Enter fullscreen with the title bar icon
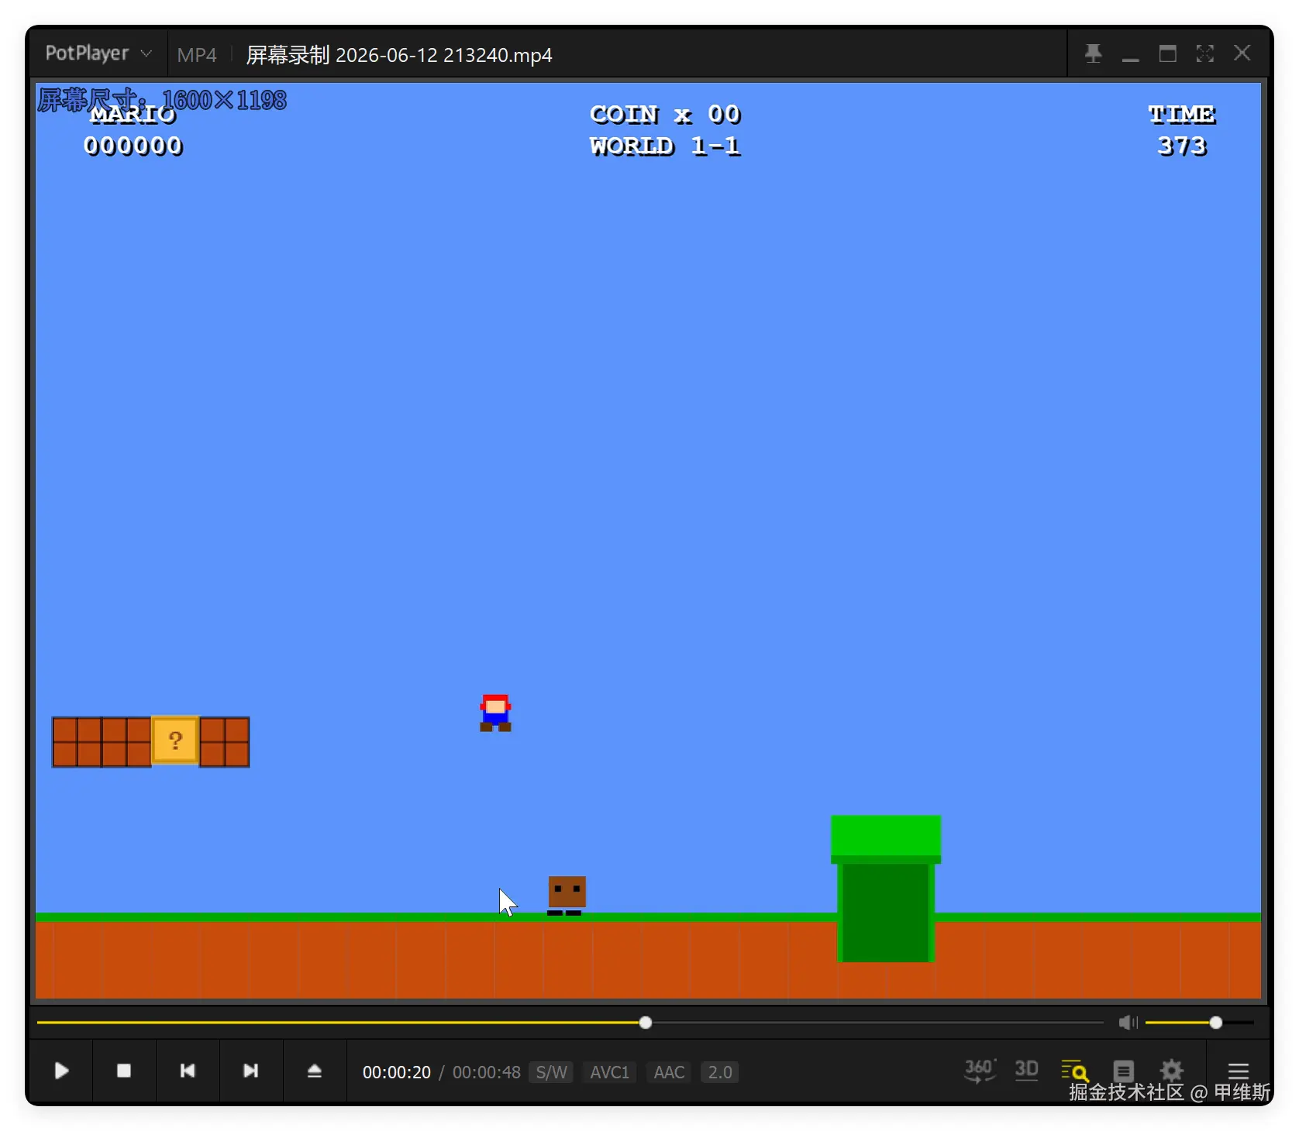The image size is (1299, 1131). [1204, 53]
